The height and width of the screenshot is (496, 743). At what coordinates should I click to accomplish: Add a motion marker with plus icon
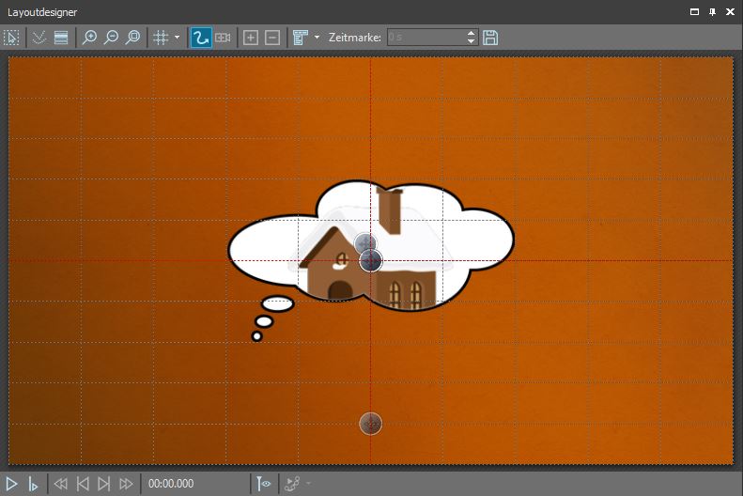(x=250, y=38)
